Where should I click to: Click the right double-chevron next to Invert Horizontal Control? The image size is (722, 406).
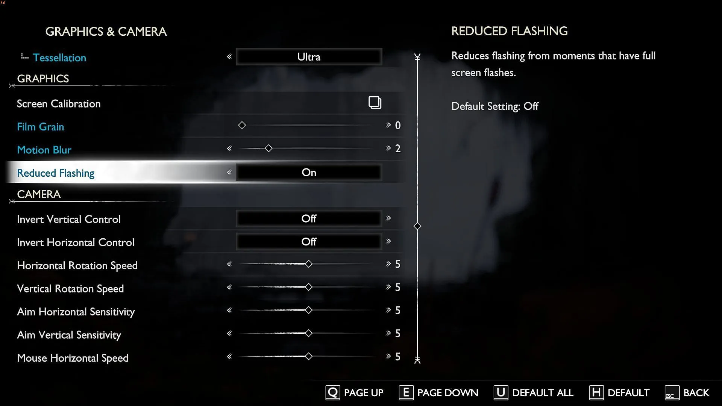coord(389,242)
